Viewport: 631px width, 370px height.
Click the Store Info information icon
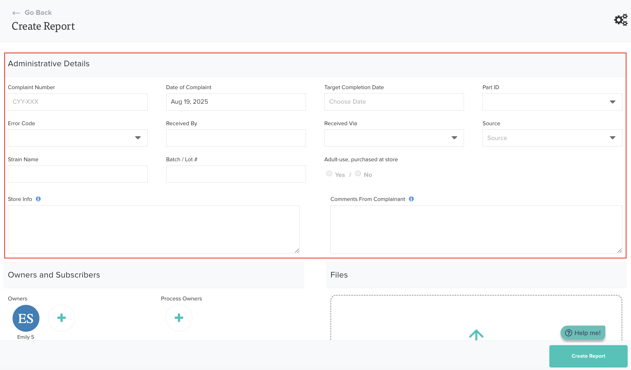pyautogui.click(x=38, y=199)
